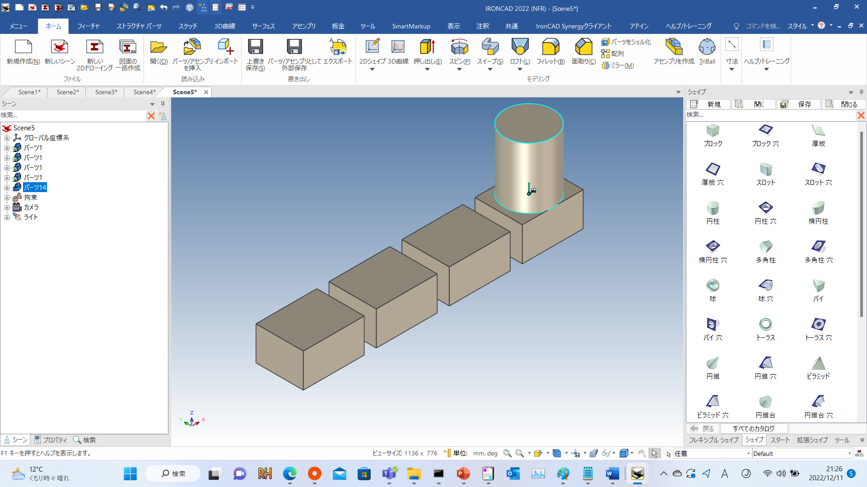Toggle the pin on the シーン panel
The image size is (867, 487).
[163, 104]
